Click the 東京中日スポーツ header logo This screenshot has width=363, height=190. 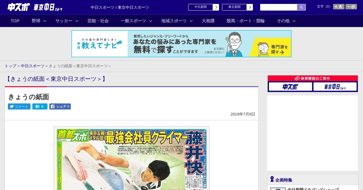coord(48,7)
